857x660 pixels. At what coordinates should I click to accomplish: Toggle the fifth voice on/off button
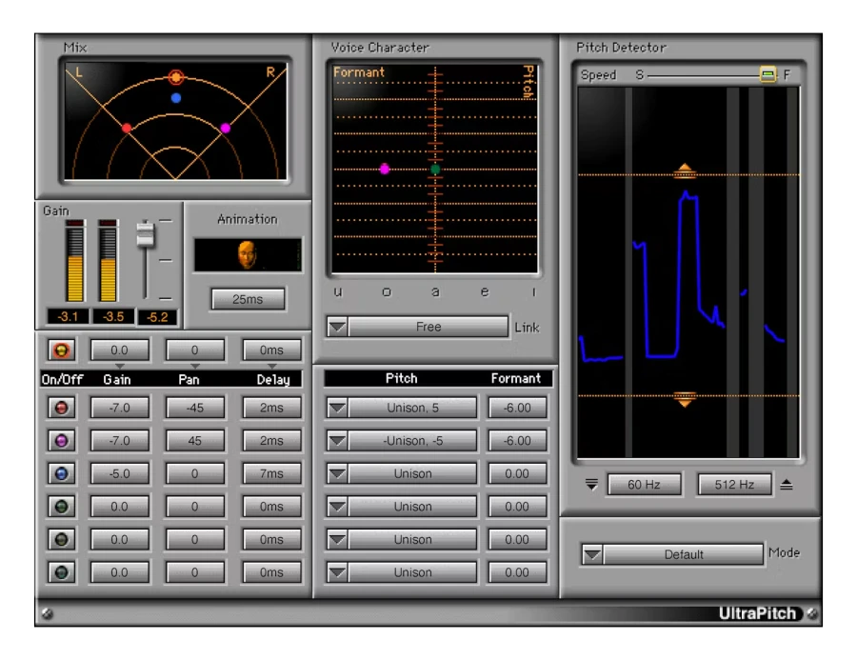tap(61, 540)
